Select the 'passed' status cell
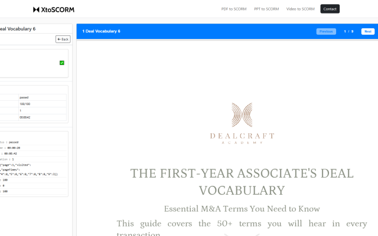Image resolution: width=378 pixels, height=236 pixels. (x=43, y=97)
